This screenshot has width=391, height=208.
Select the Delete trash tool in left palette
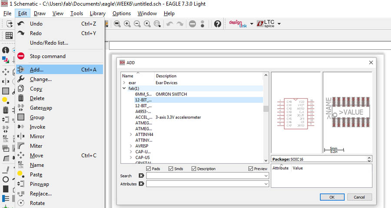(x=6, y=110)
